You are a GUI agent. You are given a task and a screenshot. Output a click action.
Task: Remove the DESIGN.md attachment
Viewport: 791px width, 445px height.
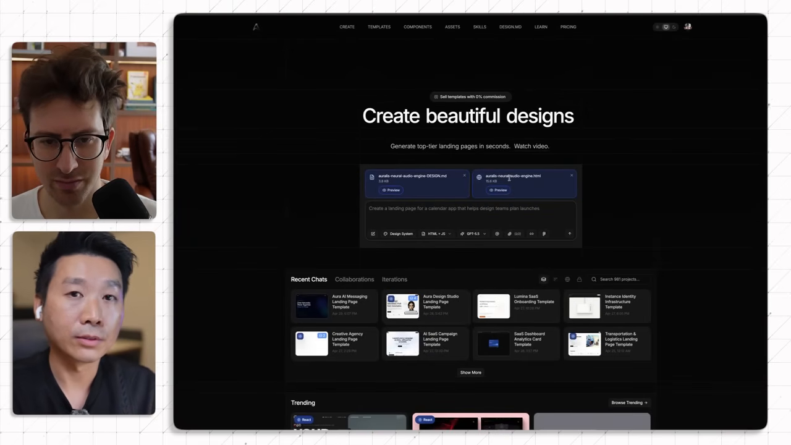465,176
